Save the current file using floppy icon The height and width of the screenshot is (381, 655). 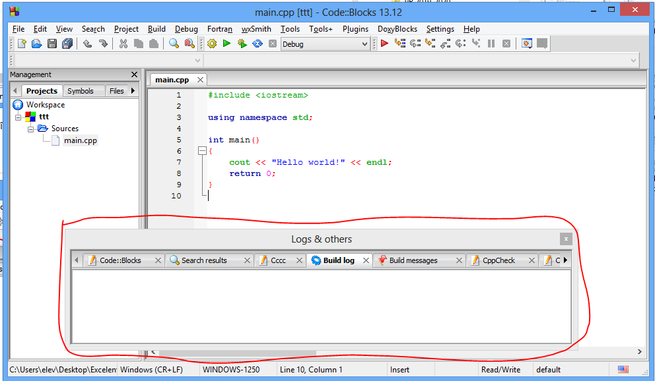click(x=52, y=44)
